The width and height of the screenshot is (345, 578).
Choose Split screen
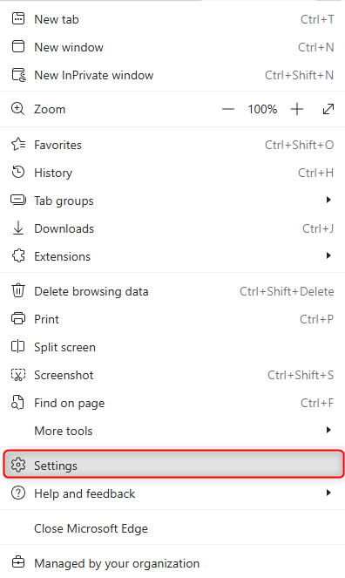172,347
